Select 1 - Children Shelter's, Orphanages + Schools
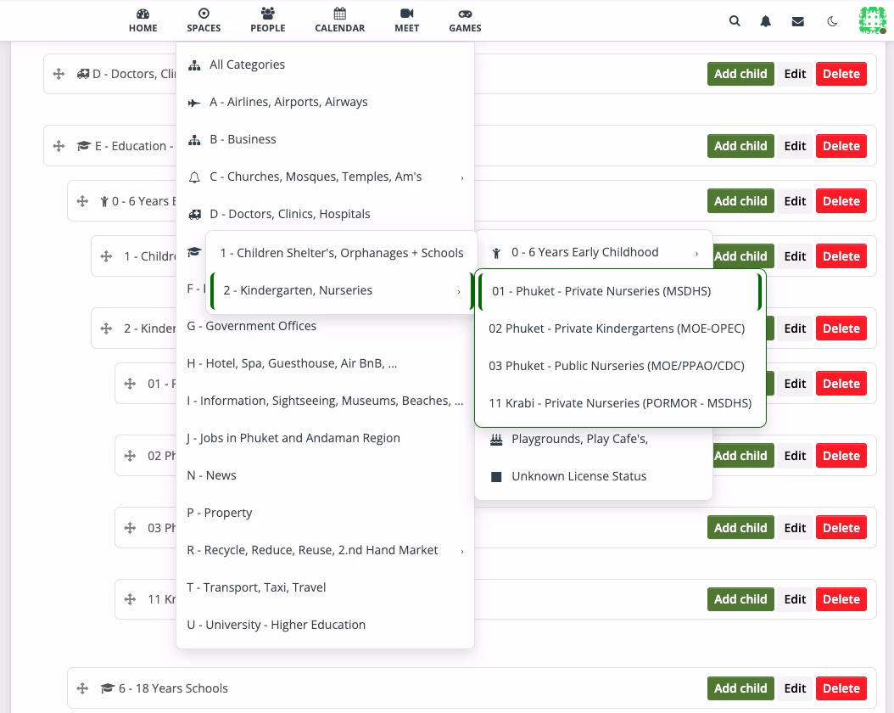The height and width of the screenshot is (713, 894). (342, 253)
